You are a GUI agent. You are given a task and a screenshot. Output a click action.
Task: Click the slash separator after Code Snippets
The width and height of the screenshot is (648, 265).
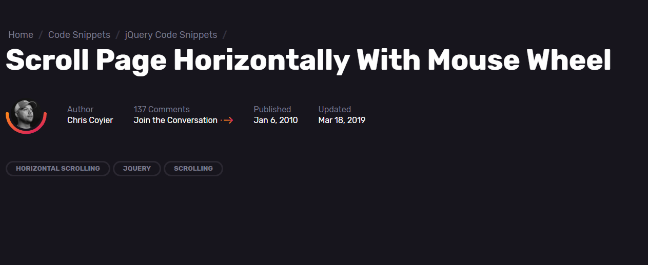117,35
